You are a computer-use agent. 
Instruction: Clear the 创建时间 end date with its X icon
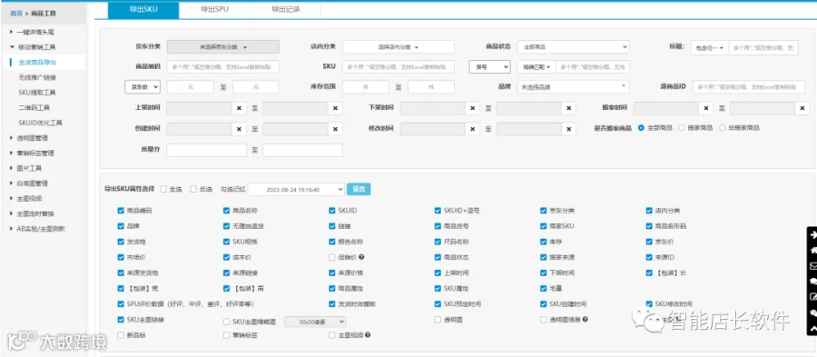336,129
